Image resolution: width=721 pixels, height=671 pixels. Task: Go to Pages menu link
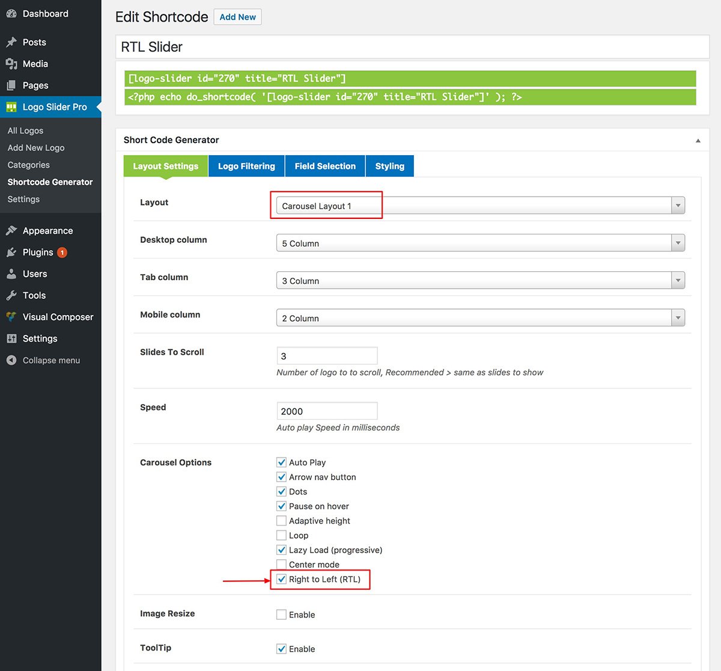35,85
